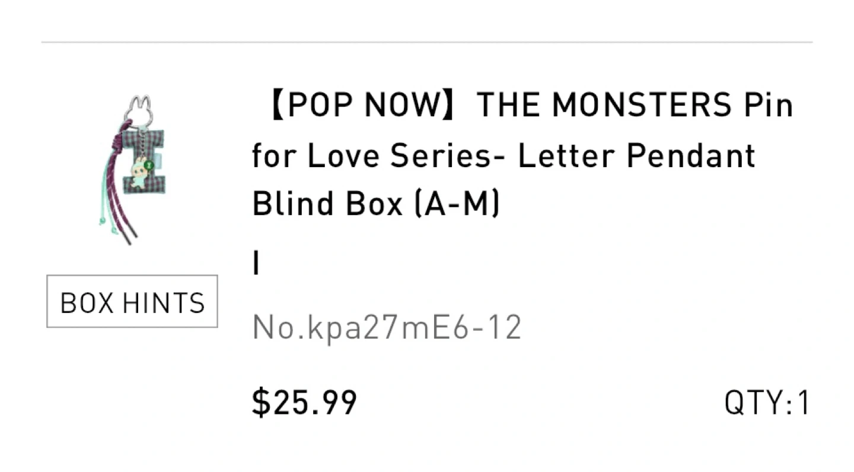The width and height of the screenshot is (854, 472).
Task: Click the BOX HINTS button
Action: 132,301
